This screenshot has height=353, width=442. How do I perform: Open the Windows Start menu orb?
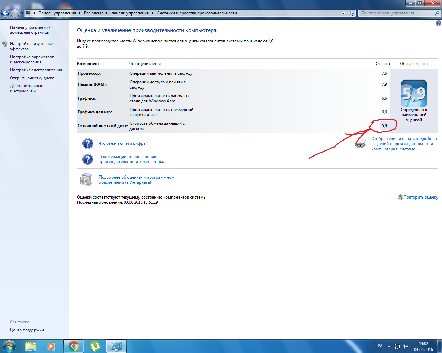9,346
